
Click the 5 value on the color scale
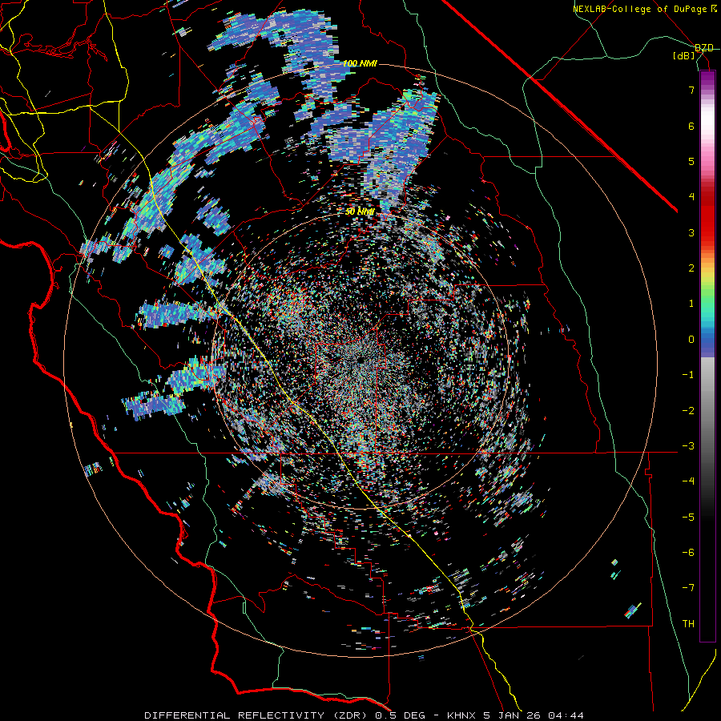(x=691, y=161)
